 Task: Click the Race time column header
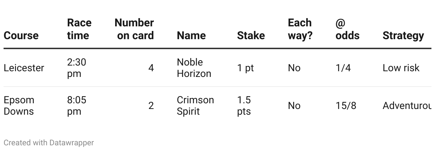pyautogui.click(x=79, y=29)
